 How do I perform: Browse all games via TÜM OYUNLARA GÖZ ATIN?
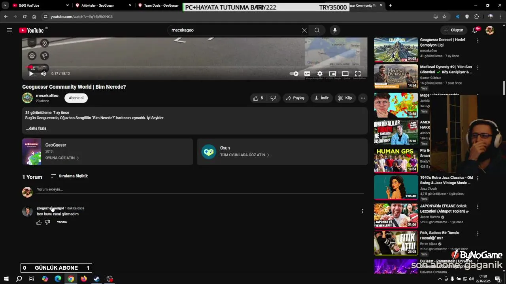click(245, 155)
